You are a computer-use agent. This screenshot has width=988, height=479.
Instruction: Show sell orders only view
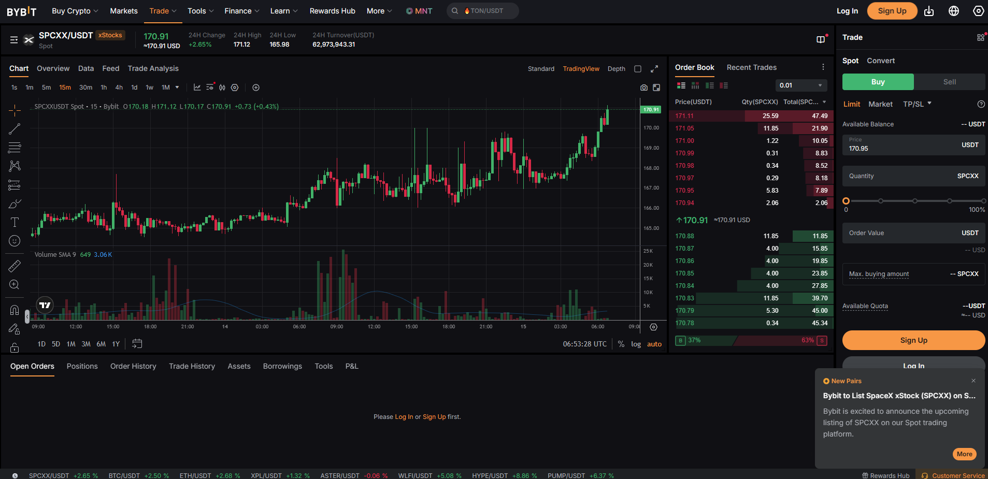tap(724, 85)
